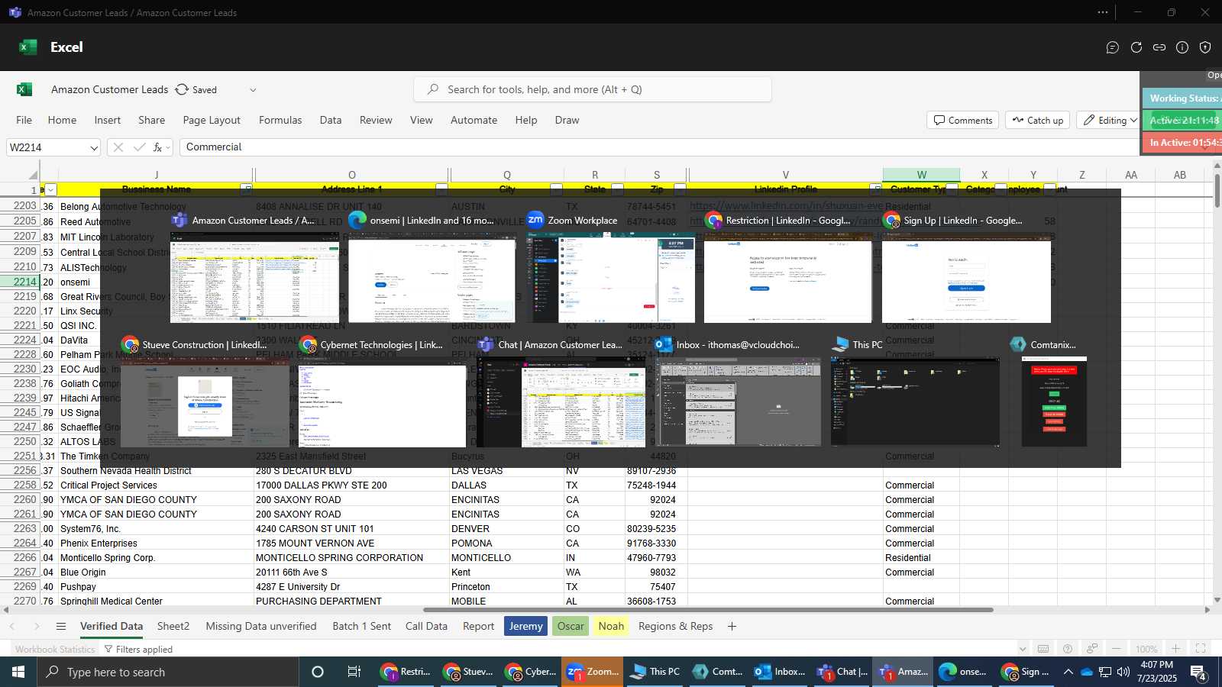
Task: Open Linkedin Profile filter dropdown
Action: 875,189
